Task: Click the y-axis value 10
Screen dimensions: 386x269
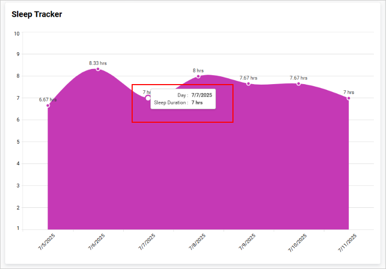Action: click(x=17, y=33)
